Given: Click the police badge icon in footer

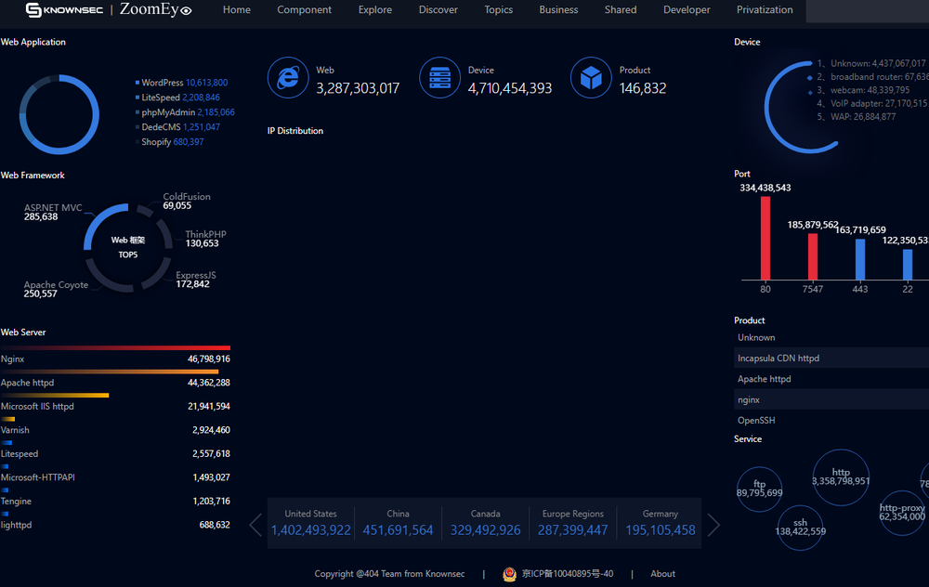Looking at the screenshot, I should 509,574.
